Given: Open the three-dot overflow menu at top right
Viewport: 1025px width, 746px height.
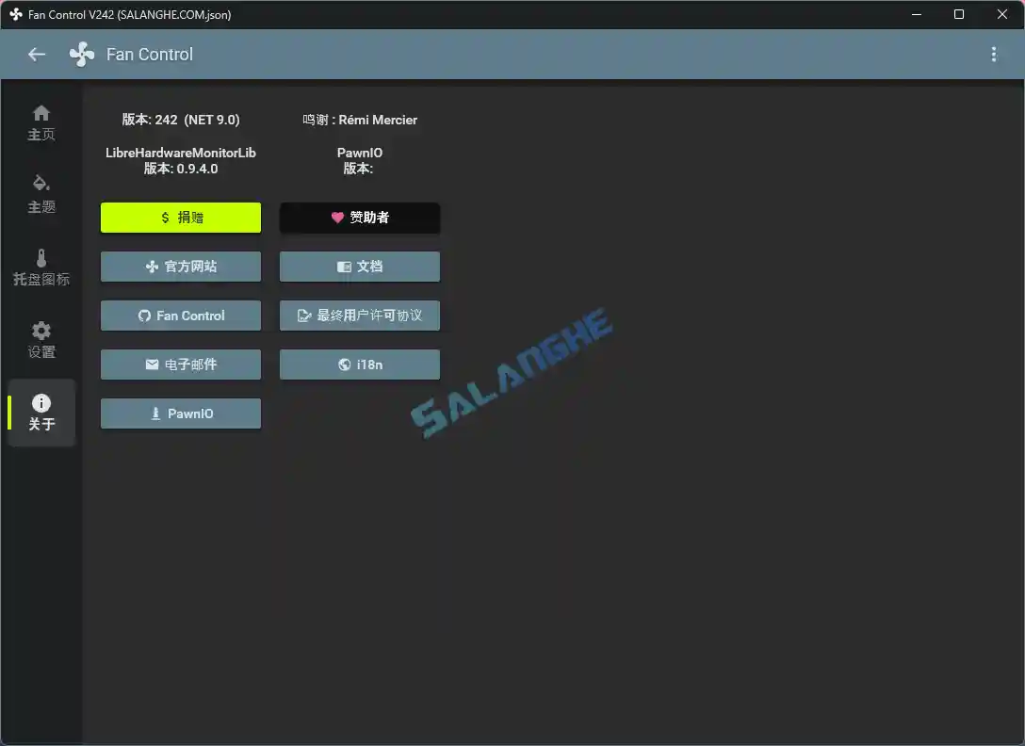Looking at the screenshot, I should pos(994,54).
